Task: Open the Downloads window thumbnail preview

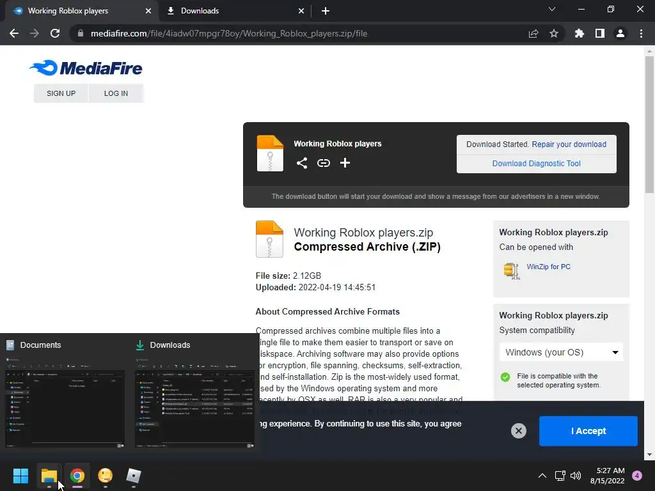Action: (x=194, y=401)
